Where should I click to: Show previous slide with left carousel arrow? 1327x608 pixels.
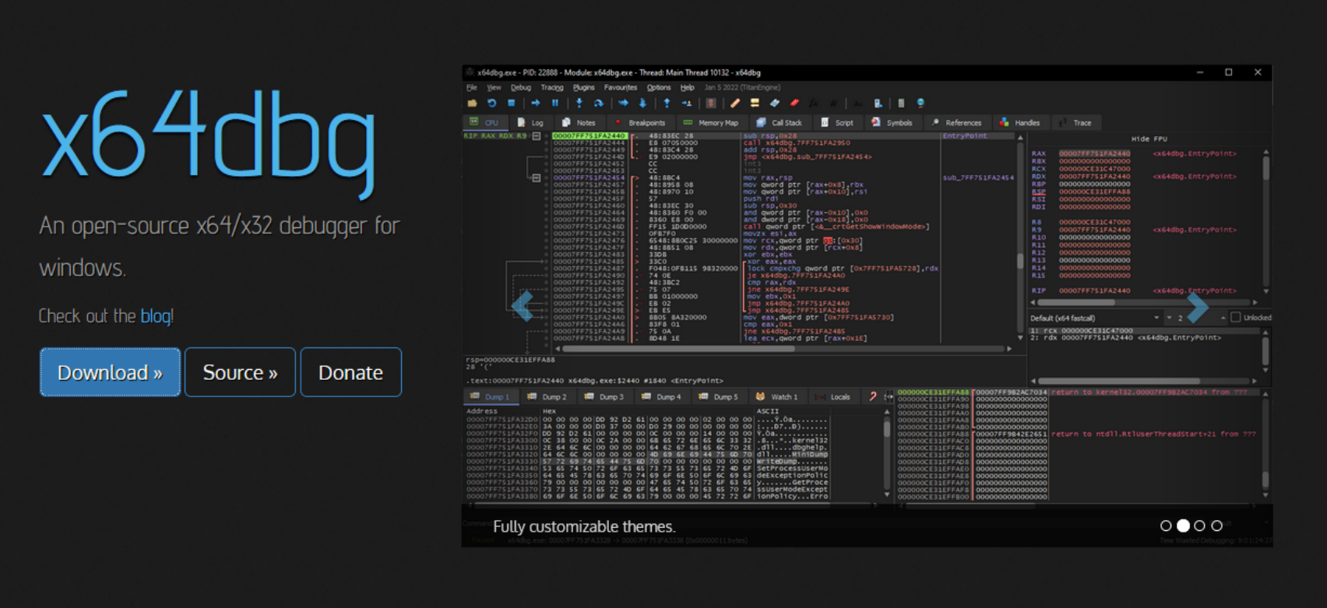(x=523, y=306)
